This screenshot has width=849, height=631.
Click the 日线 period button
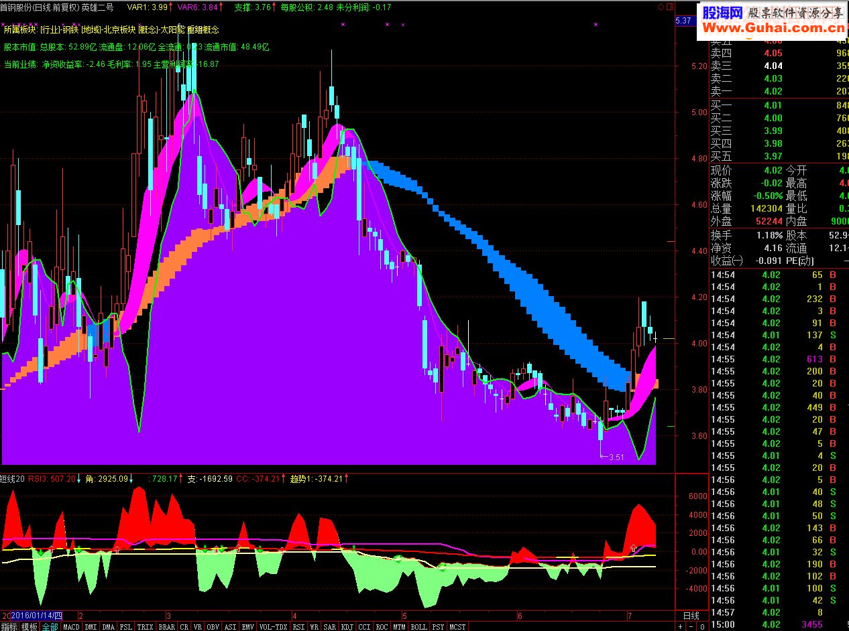point(691,616)
